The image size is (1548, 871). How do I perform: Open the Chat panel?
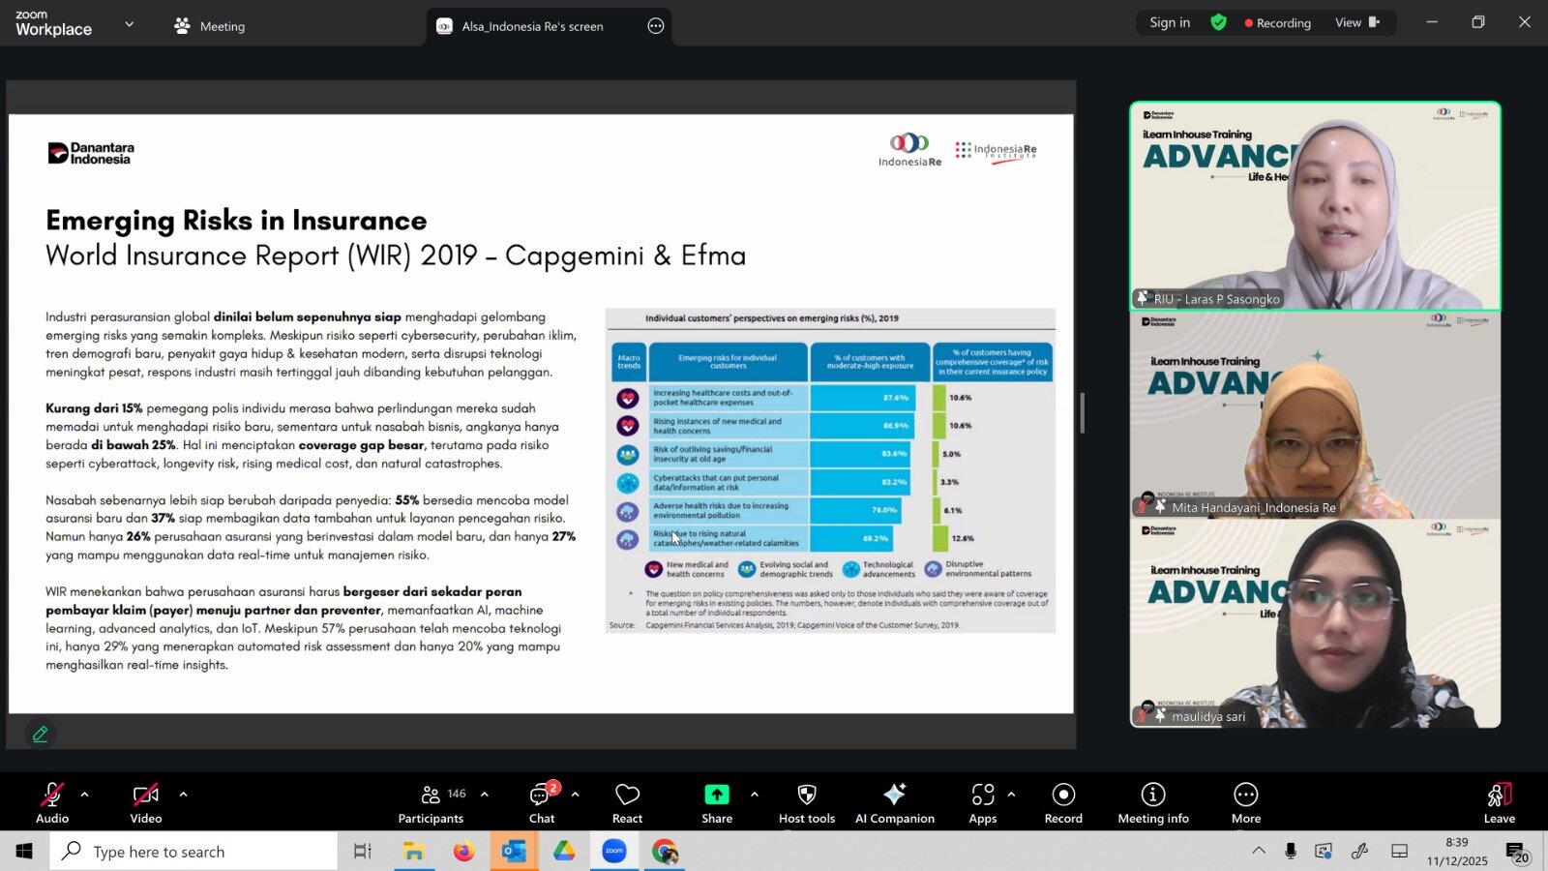[542, 802]
